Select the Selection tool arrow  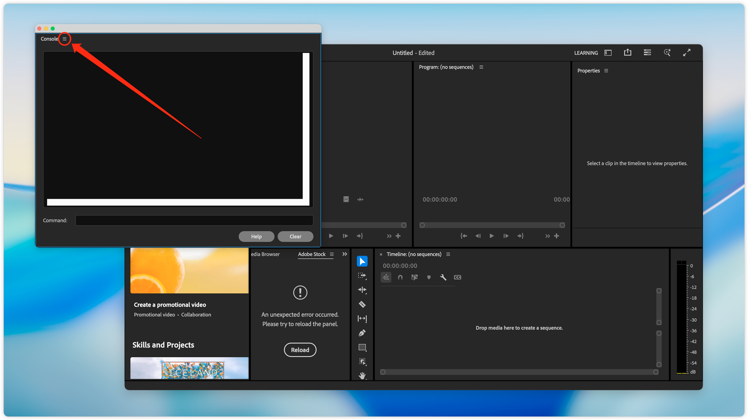(x=362, y=261)
